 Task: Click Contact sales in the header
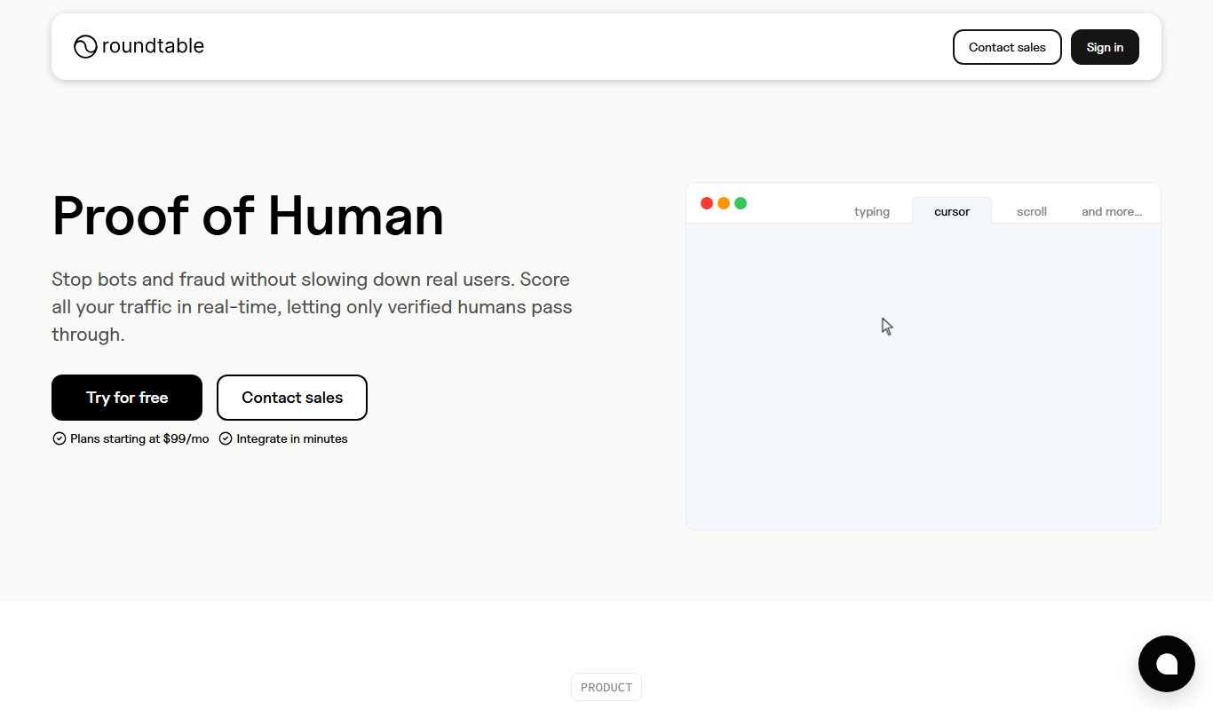coord(1007,47)
